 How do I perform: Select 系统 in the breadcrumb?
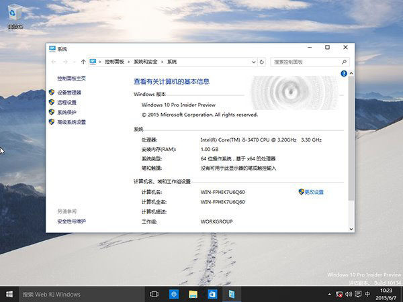tap(172, 62)
